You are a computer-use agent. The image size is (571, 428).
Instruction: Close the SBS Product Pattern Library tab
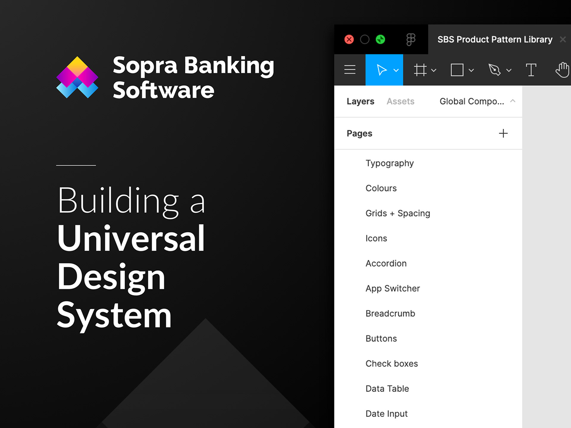563,40
